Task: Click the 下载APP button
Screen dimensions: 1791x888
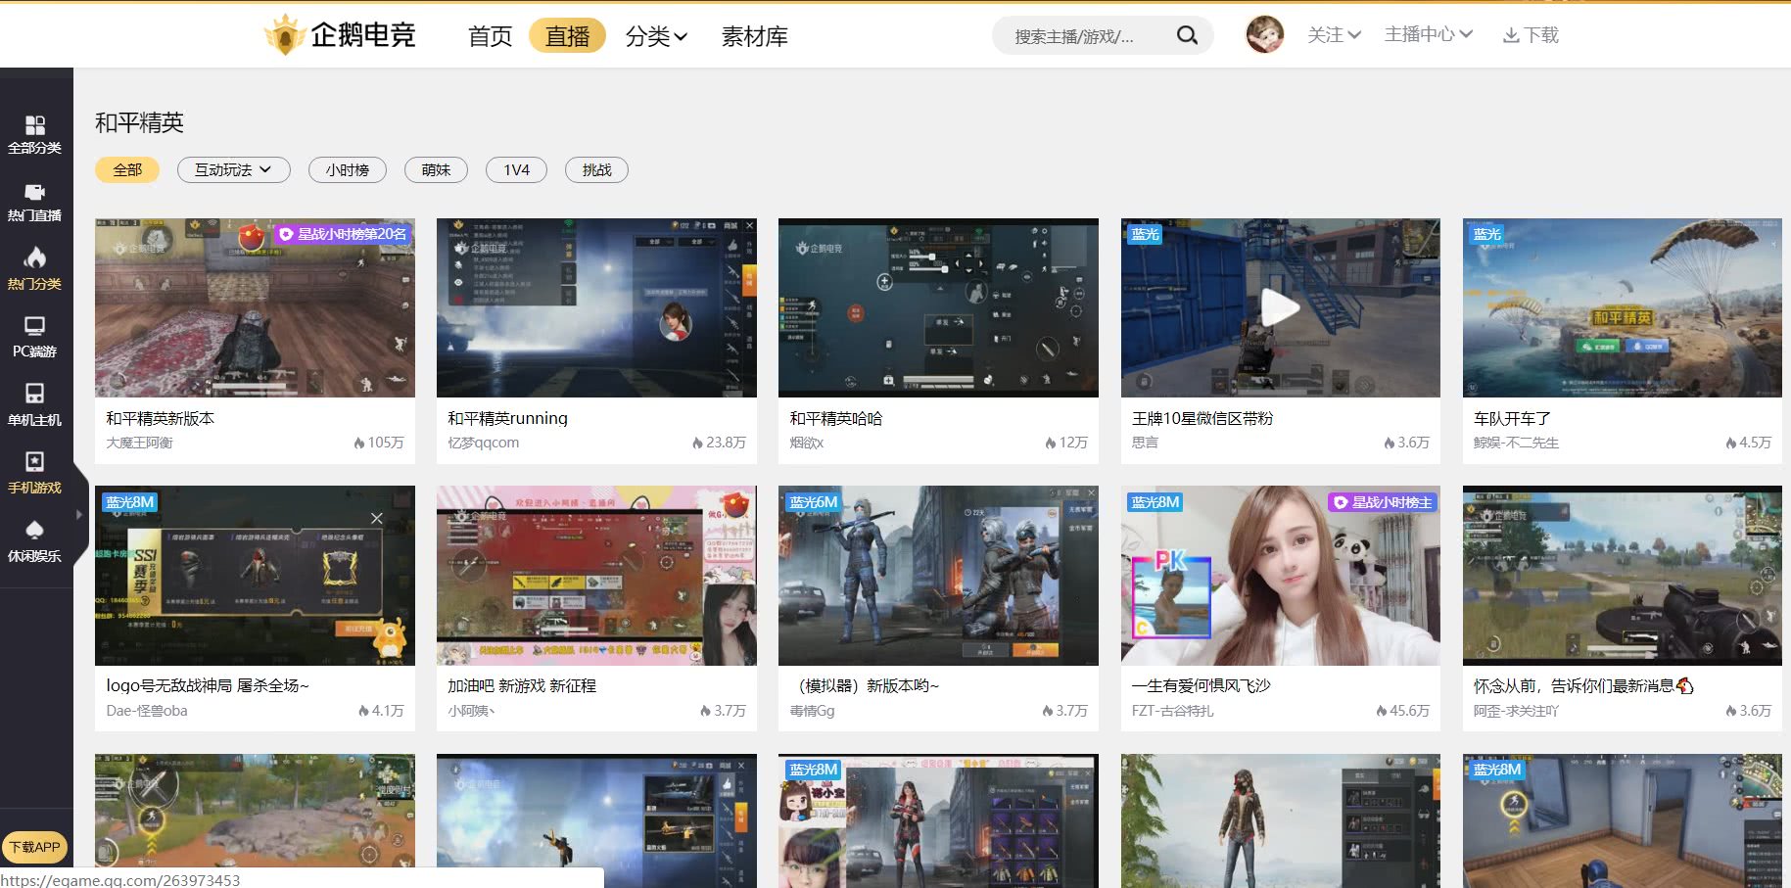Action: click(x=34, y=847)
